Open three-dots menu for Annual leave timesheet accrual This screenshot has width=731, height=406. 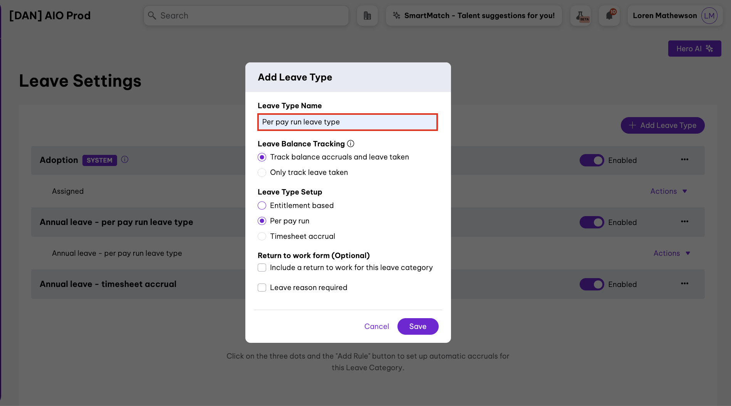pos(684,284)
